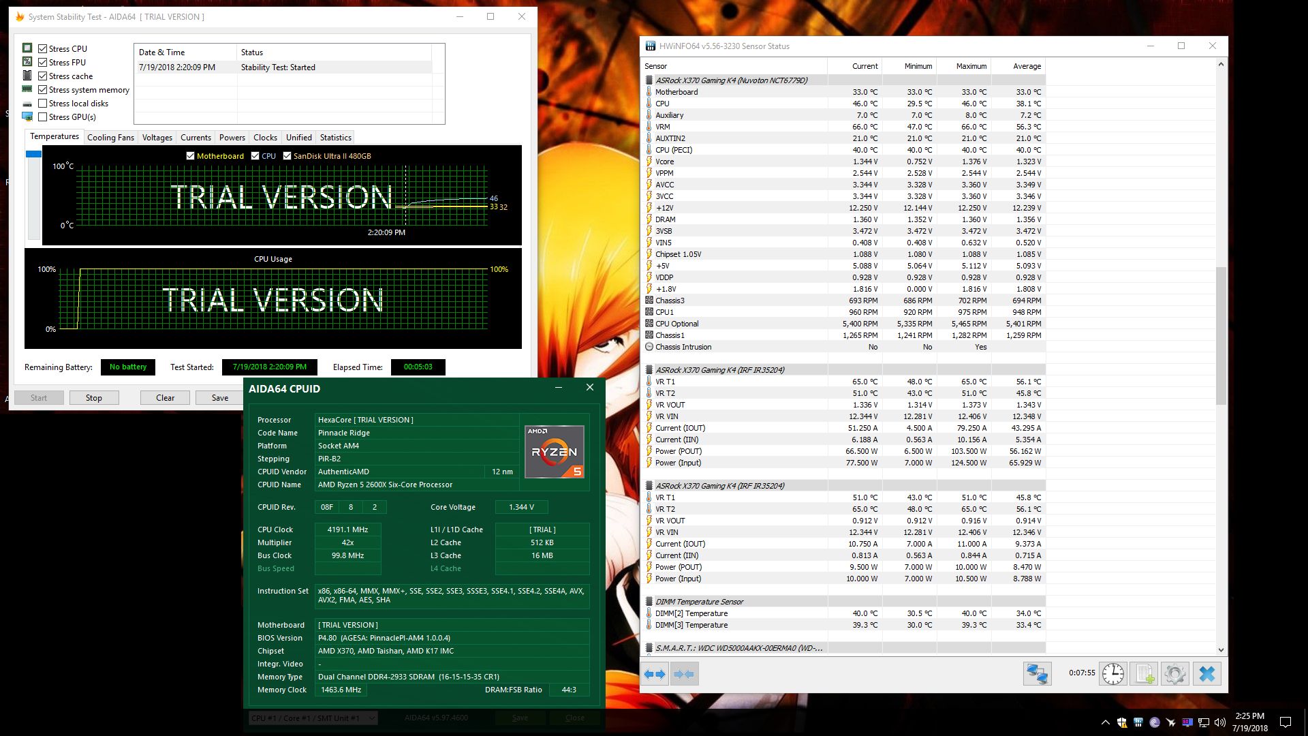Switch to the Cooling Fans tab
1308x736 pixels.
[110, 137]
